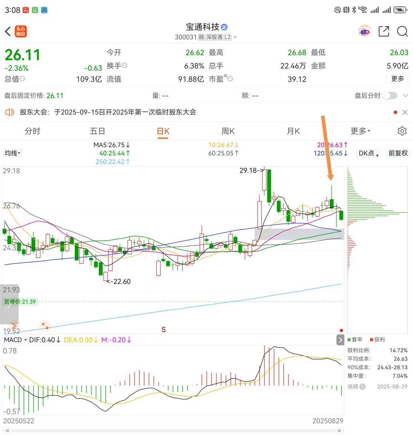Tap the speaker announcement icon
413x435 pixels.
(x=10, y=112)
